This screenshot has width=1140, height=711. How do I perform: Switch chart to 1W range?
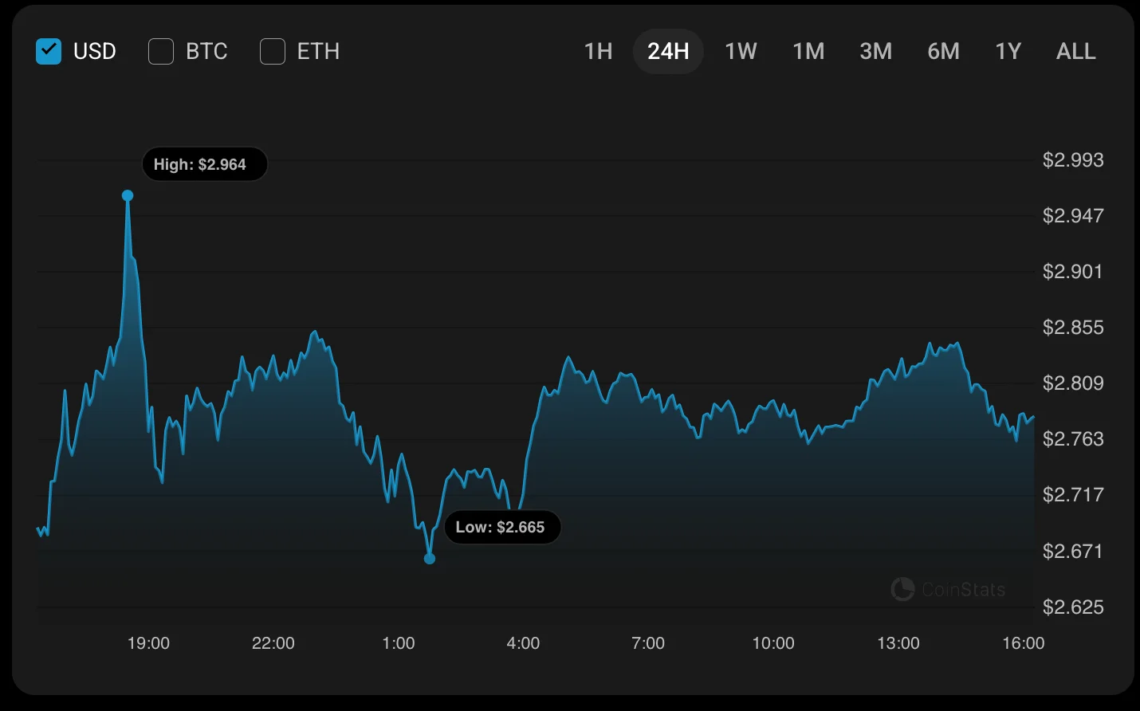click(x=741, y=52)
